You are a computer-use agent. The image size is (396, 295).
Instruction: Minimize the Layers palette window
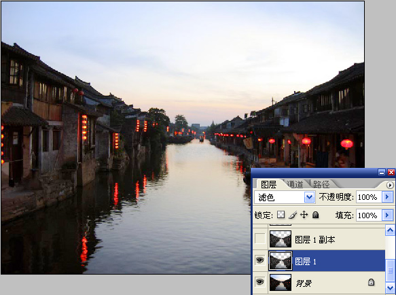coord(382,173)
